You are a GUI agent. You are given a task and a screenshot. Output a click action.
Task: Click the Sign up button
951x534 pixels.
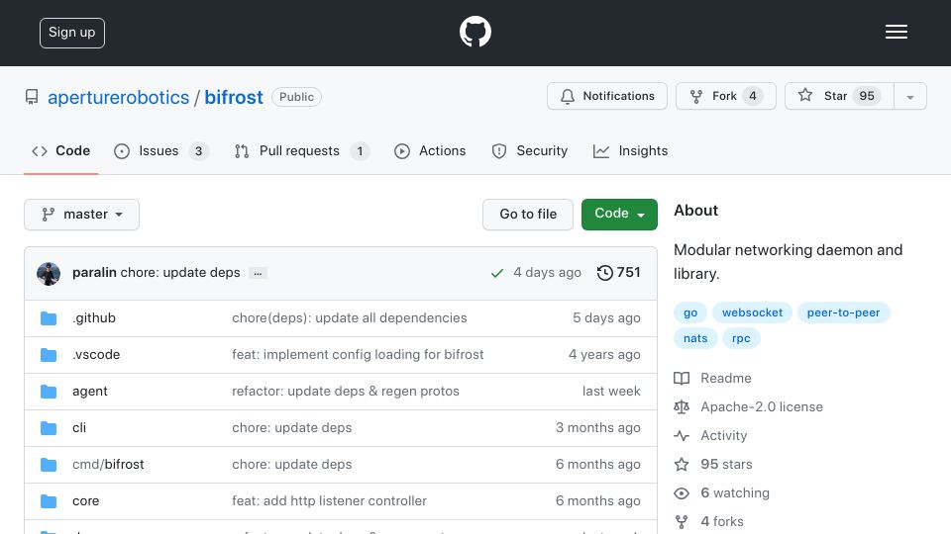tap(72, 33)
